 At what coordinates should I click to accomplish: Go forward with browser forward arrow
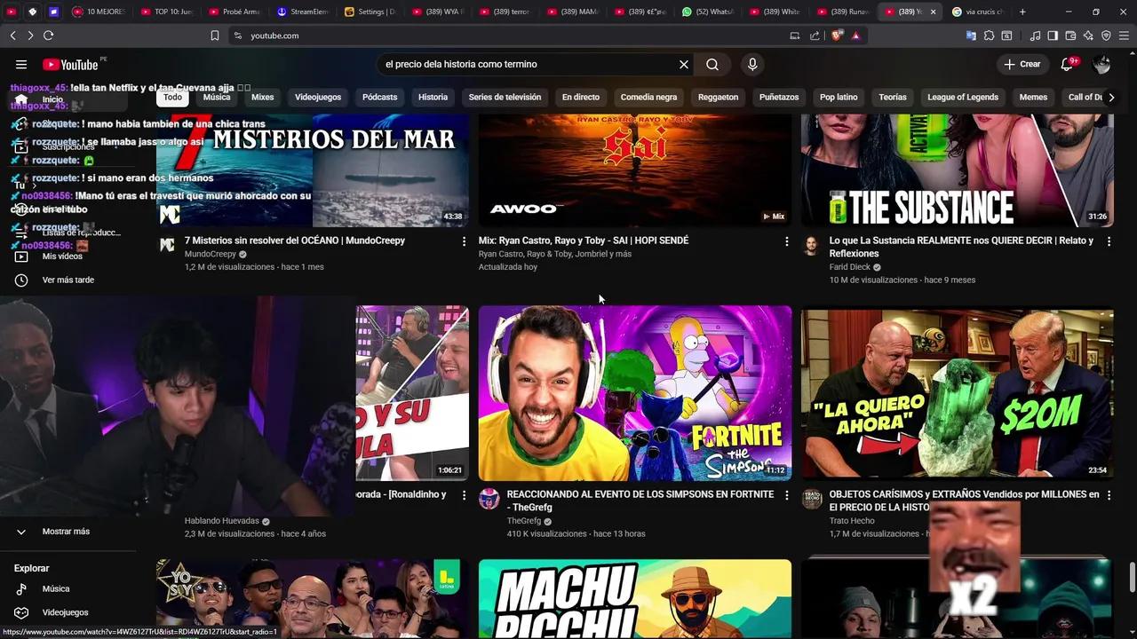coord(30,35)
